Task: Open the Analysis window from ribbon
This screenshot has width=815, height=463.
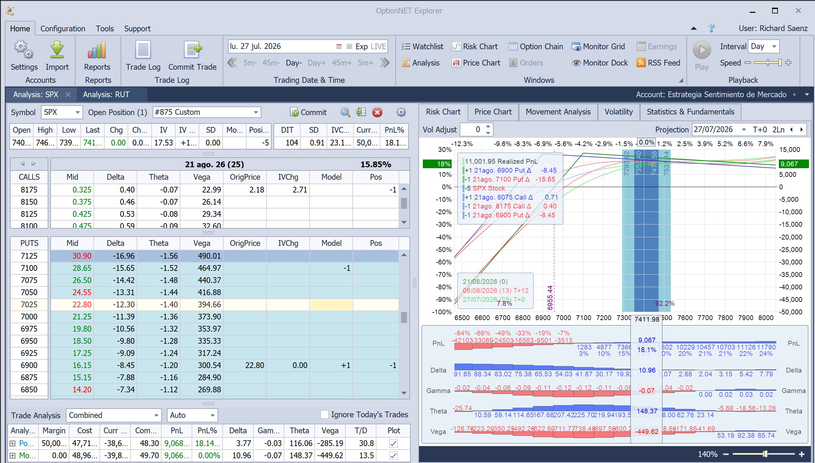Action: point(420,63)
